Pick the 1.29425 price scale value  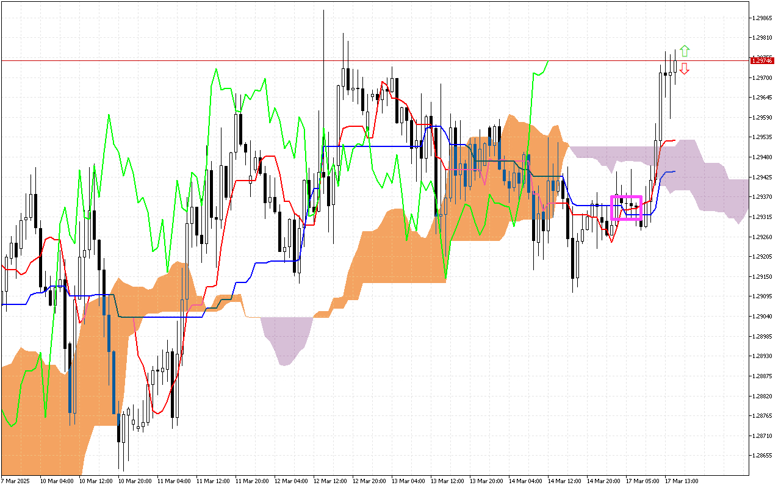coord(762,177)
